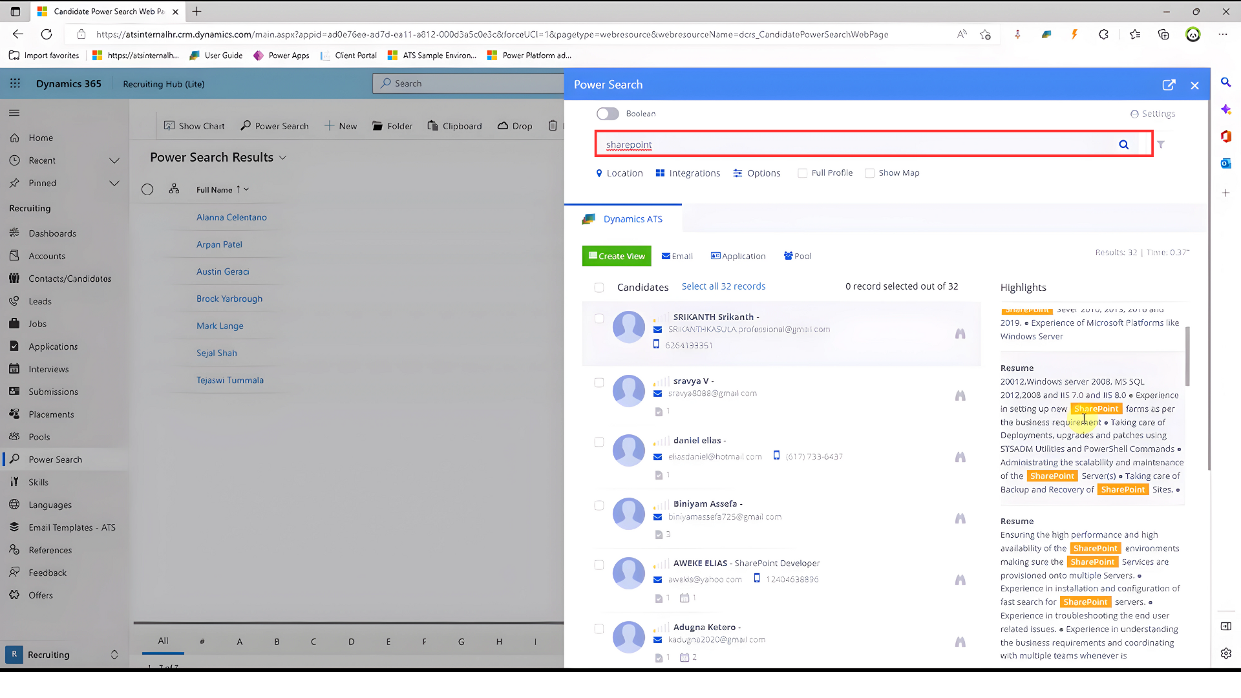1241x698 pixels.
Task: Open Contacts/Candidates in the sidebar
Action: click(70, 279)
